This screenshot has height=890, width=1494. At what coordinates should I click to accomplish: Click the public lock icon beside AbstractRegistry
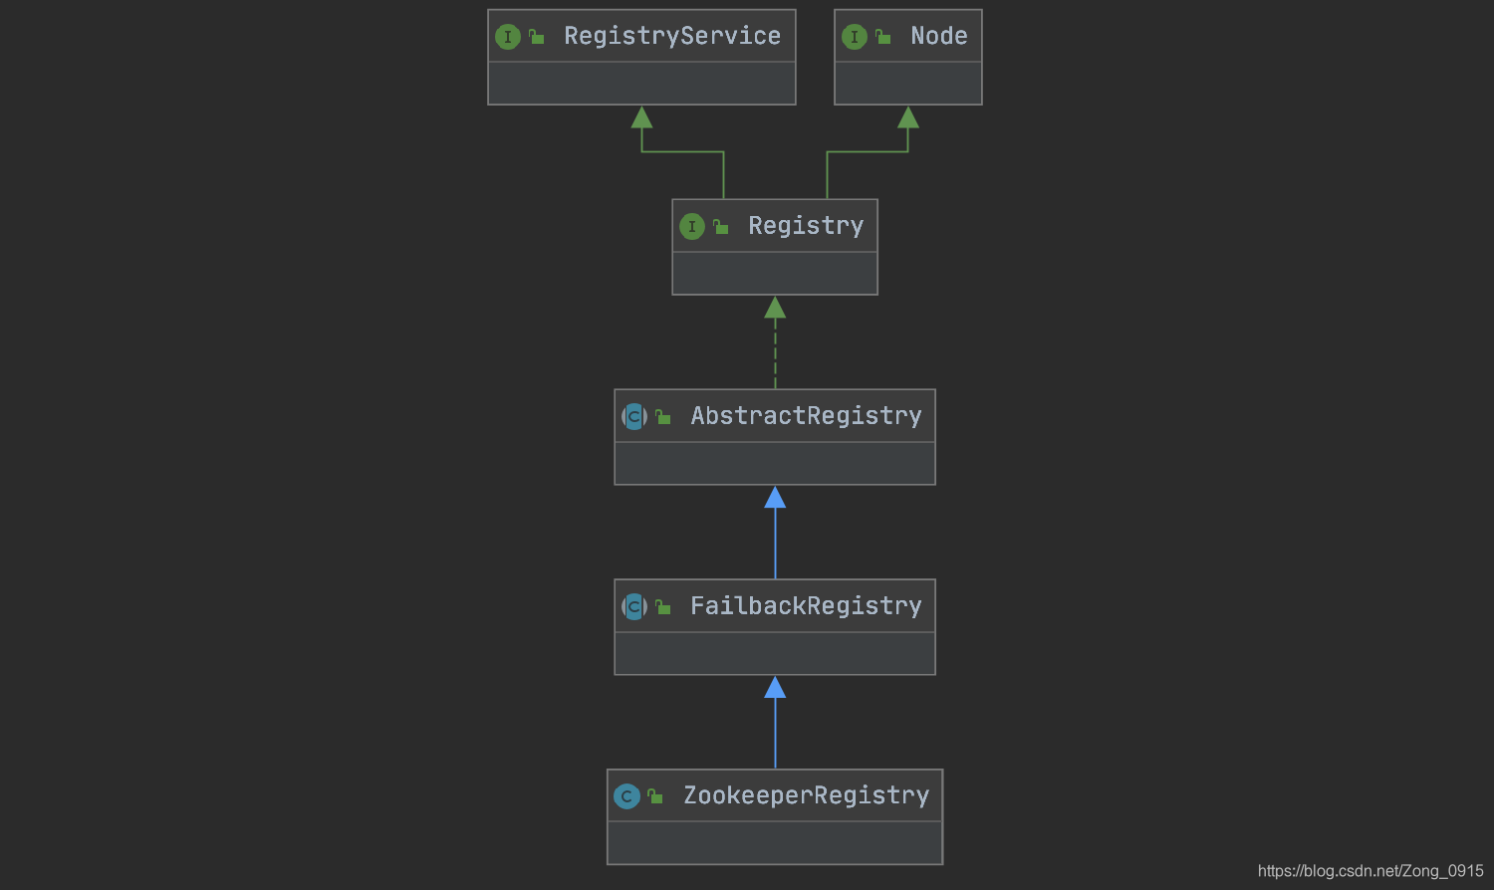[662, 416]
